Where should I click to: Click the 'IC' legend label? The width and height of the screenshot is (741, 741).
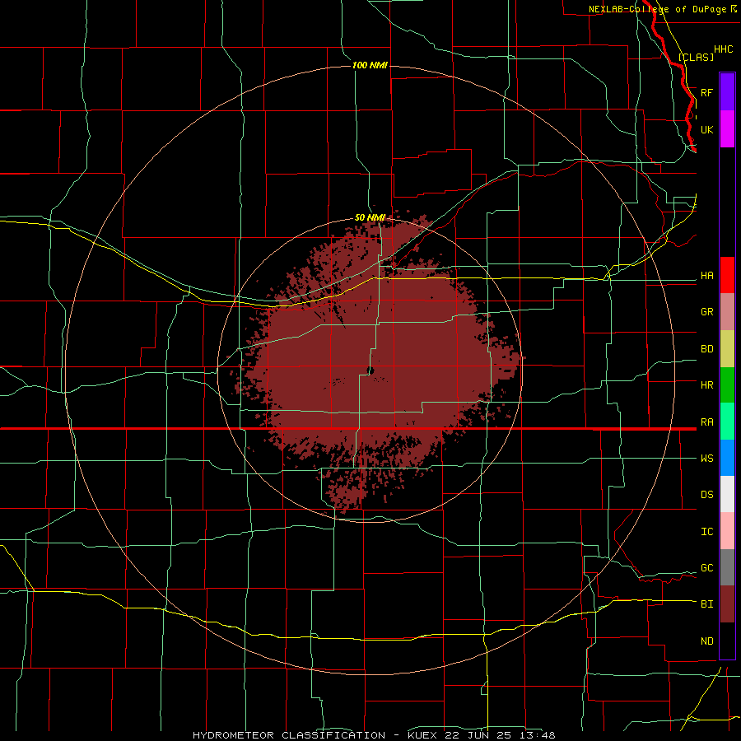point(706,531)
